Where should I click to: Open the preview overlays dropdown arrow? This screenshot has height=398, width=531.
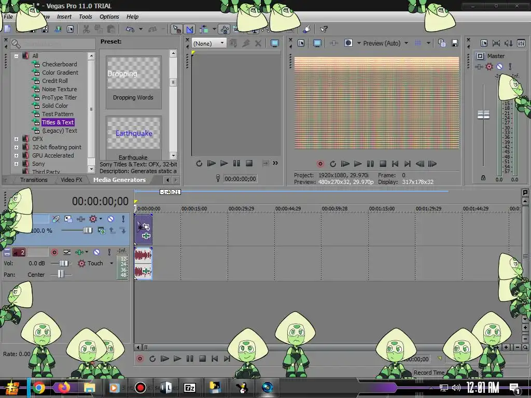(x=428, y=43)
